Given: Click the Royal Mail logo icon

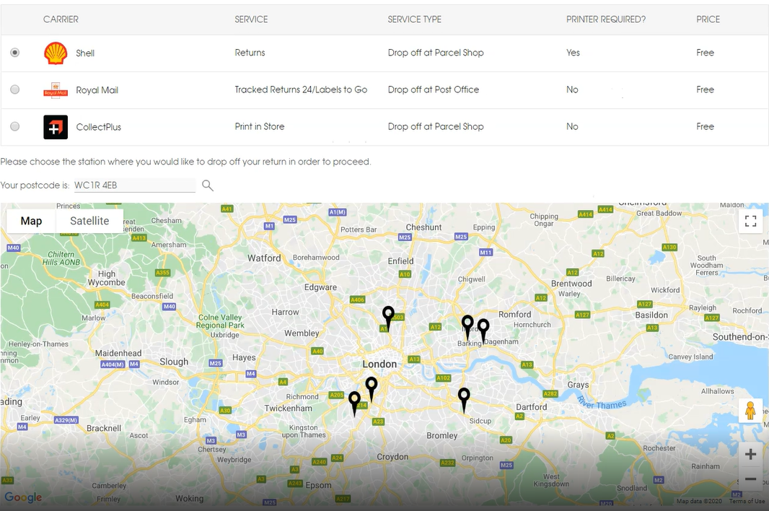Looking at the screenshot, I should coord(56,90).
